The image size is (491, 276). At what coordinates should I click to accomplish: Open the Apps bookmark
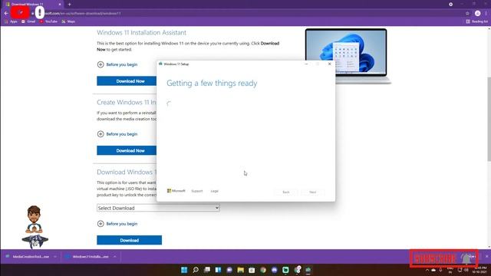[11, 21]
